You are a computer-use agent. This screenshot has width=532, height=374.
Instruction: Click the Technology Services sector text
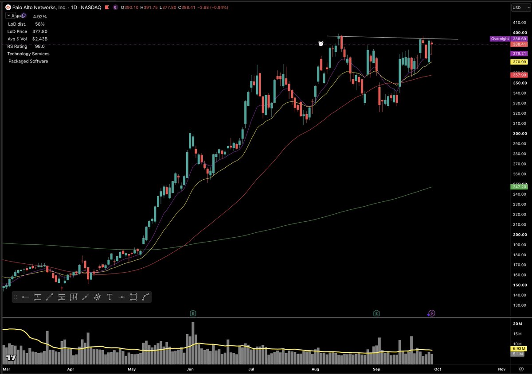tap(28, 54)
